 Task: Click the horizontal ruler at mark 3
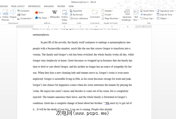[x=80, y=27]
